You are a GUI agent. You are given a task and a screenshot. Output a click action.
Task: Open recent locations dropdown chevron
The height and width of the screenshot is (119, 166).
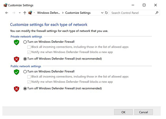click(20, 13)
